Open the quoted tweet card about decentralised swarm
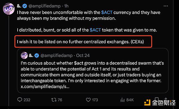Screen dimensions: 179x109 [x=93, y=70]
